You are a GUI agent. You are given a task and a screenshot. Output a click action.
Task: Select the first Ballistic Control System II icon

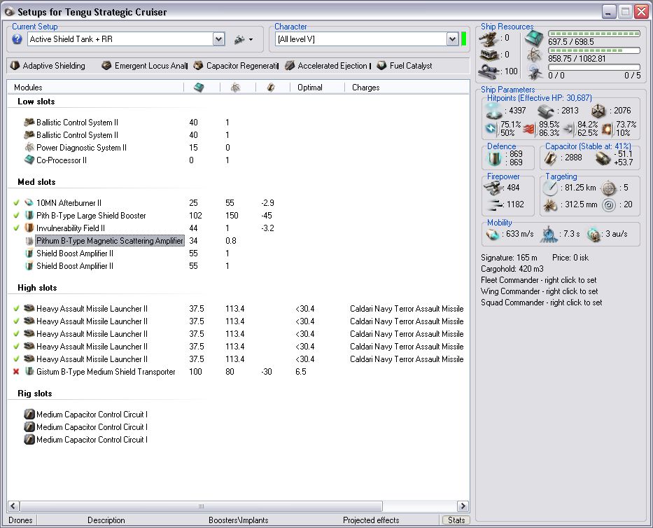coord(29,123)
